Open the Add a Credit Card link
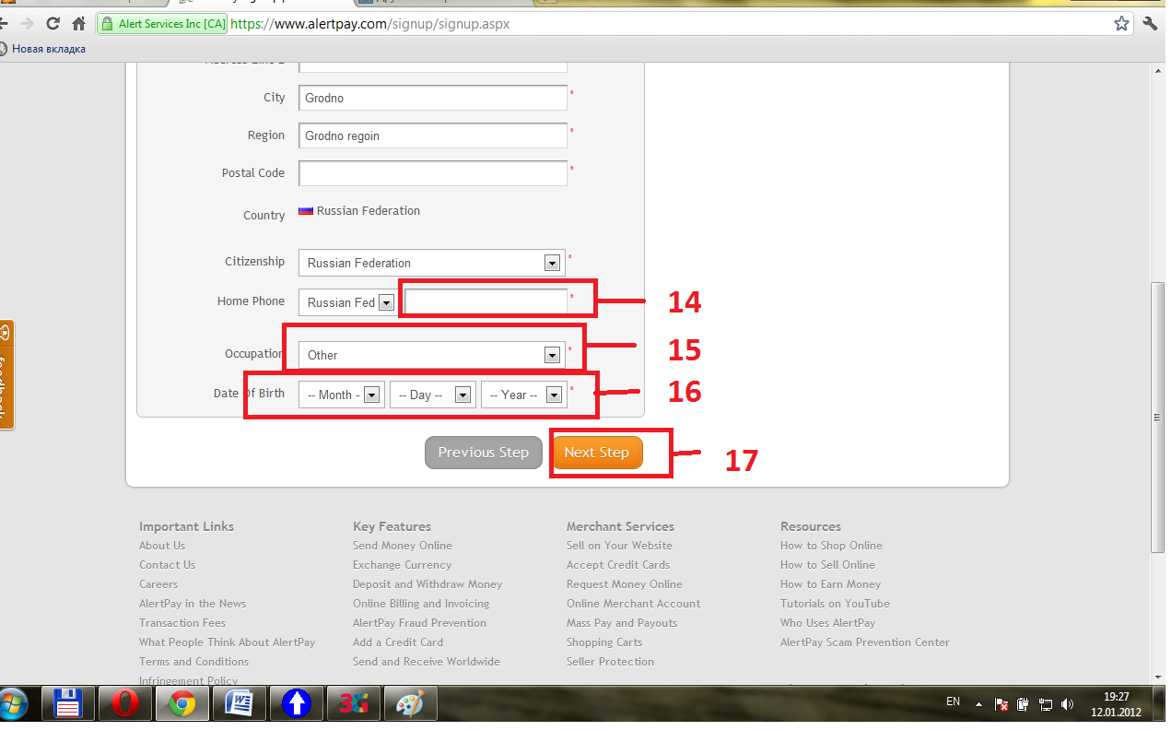The width and height of the screenshot is (1171, 731). click(398, 643)
